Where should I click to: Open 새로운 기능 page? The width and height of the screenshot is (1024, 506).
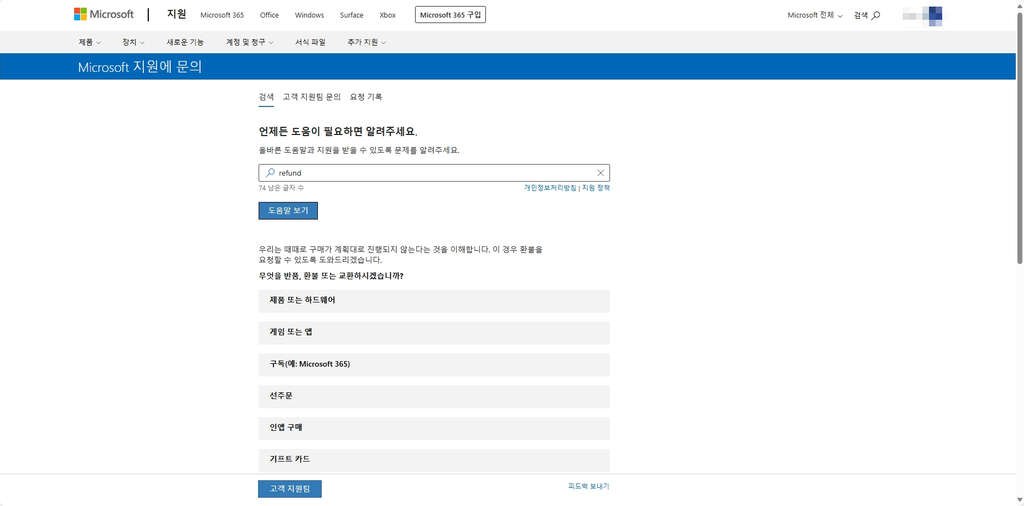185,42
